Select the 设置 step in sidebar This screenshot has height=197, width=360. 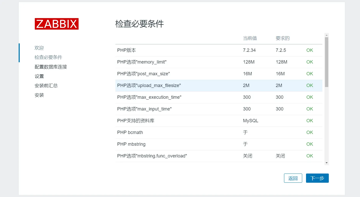click(39, 76)
